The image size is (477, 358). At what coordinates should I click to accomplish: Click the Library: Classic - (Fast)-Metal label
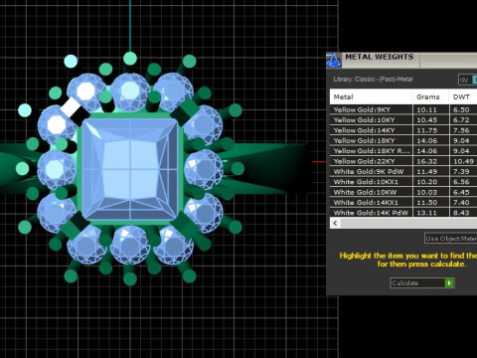coord(373,80)
